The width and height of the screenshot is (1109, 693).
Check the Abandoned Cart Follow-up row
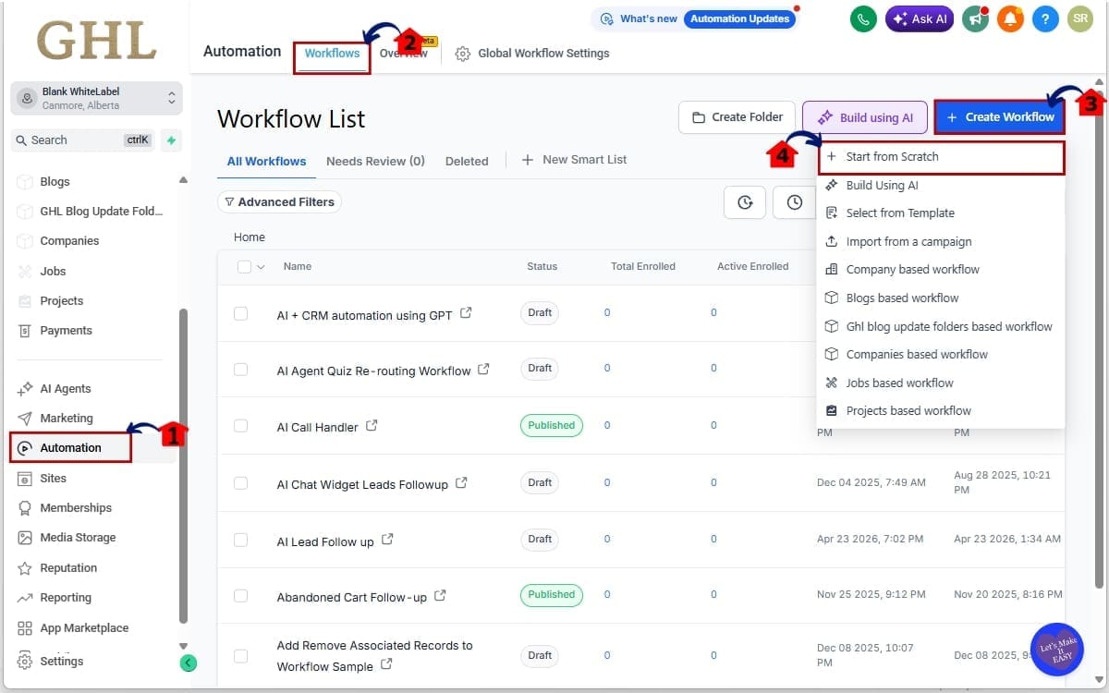click(x=240, y=596)
